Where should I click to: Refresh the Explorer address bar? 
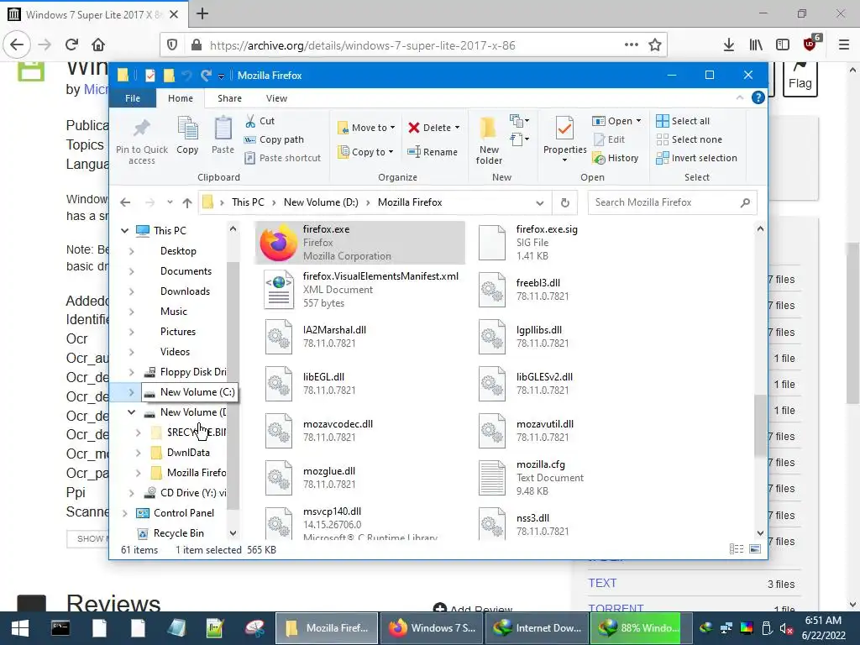coord(565,202)
